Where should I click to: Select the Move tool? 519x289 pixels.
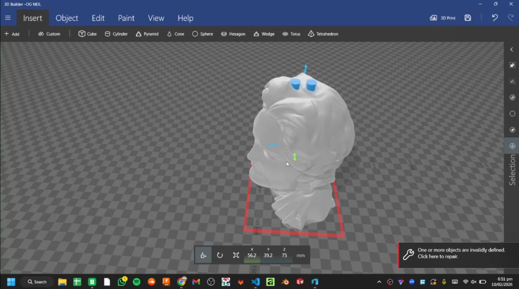(203, 255)
